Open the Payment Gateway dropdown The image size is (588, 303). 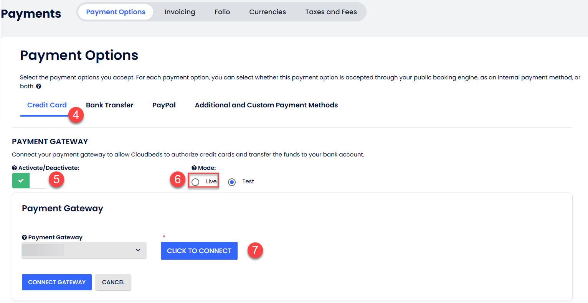(x=84, y=250)
